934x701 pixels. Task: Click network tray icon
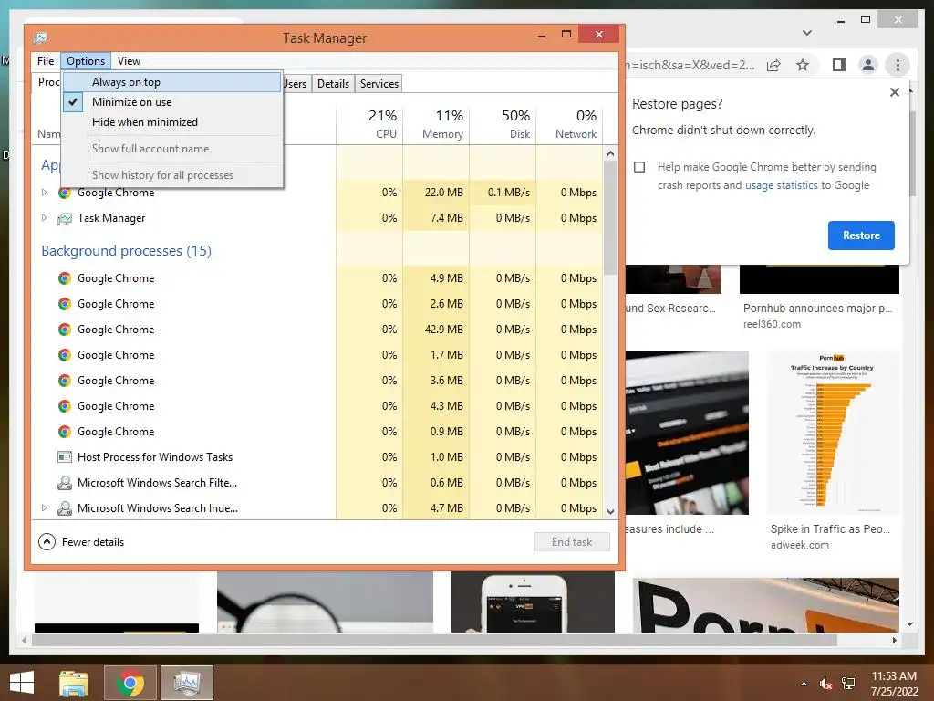(847, 684)
